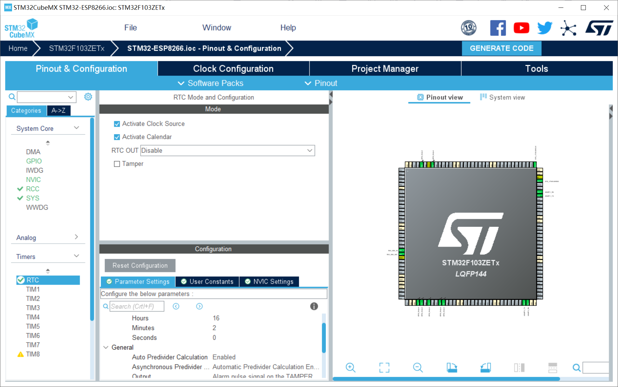The width and height of the screenshot is (618, 387).
Task: Click the STM32CubeMX logo
Action: coord(21,28)
